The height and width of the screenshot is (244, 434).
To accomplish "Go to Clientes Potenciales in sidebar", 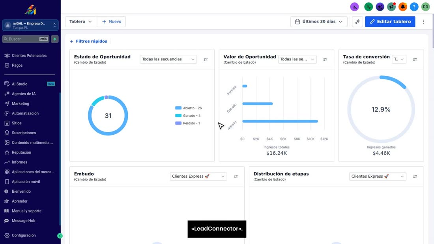I will [29, 56].
